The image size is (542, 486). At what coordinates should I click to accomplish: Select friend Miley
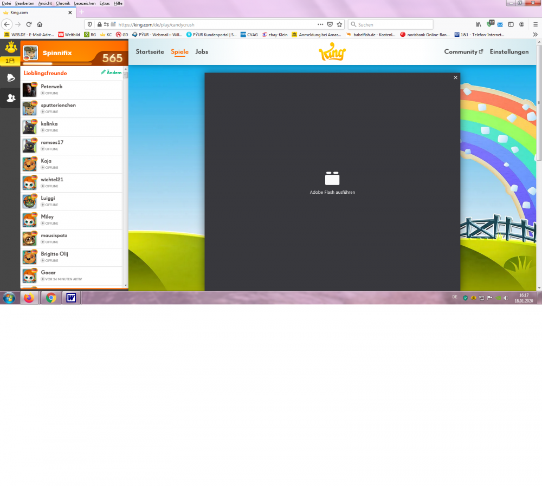click(72, 220)
